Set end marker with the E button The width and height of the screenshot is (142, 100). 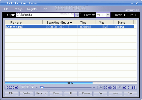[x=120, y=87]
